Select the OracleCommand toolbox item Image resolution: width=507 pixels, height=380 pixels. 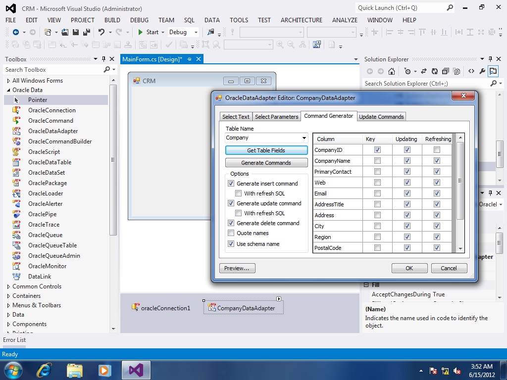pos(51,121)
